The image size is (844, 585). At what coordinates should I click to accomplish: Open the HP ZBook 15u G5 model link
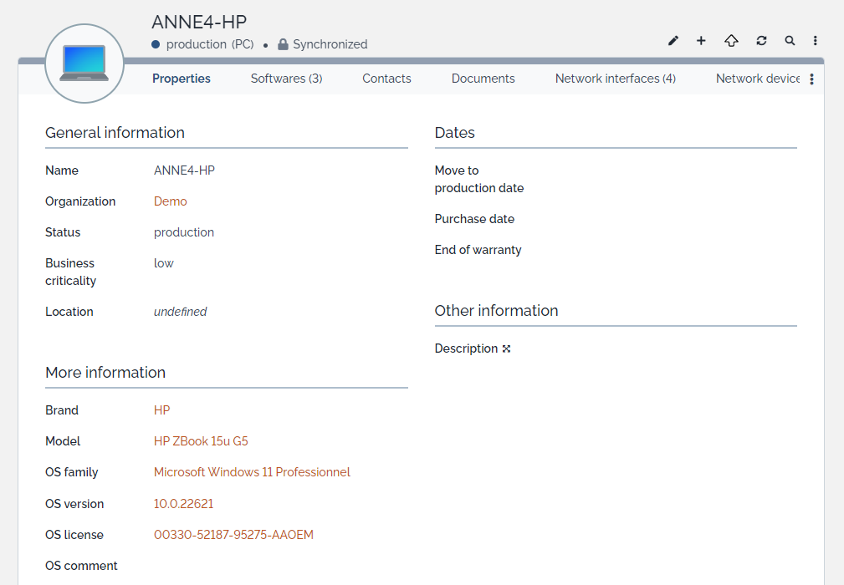(x=201, y=441)
